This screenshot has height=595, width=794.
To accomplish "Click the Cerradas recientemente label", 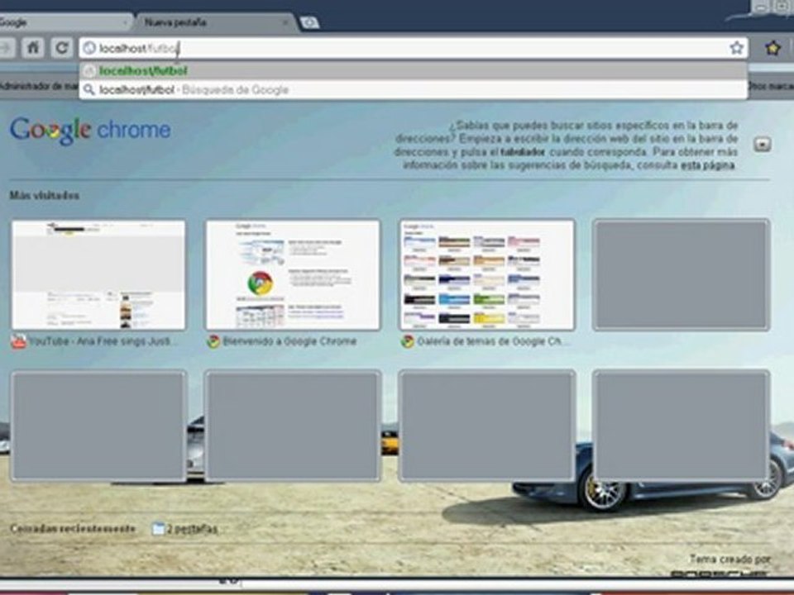I will tap(73, 529).
